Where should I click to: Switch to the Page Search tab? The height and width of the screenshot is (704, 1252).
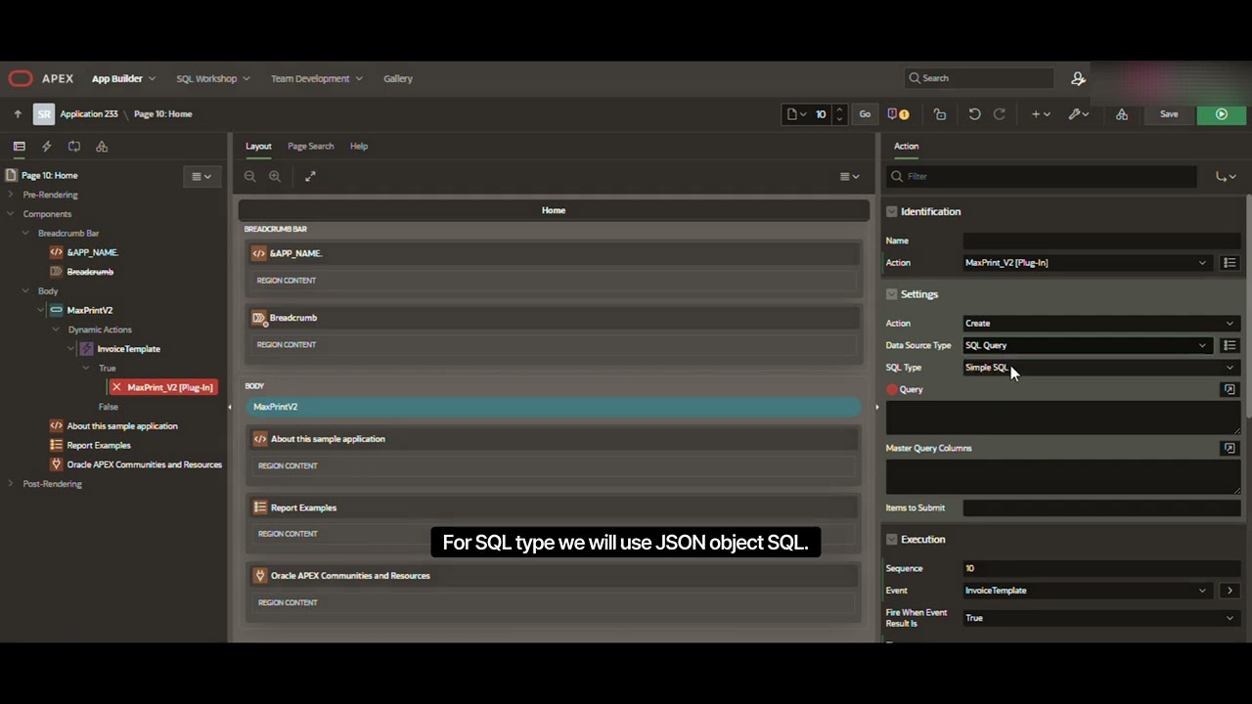310,147
